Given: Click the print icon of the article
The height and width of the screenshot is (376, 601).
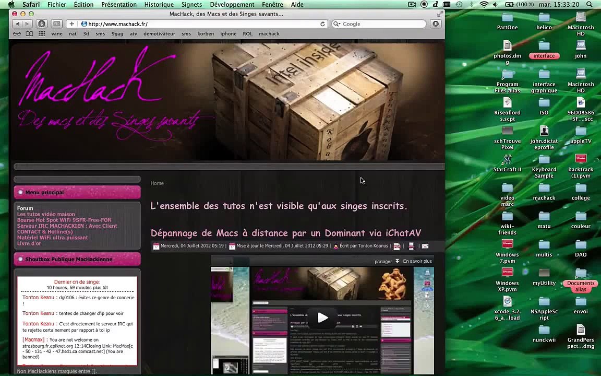Looking at the screenshot, I should (x=411, y=246).
